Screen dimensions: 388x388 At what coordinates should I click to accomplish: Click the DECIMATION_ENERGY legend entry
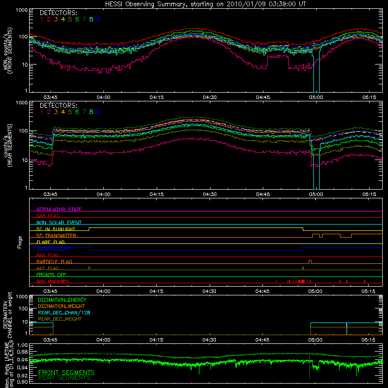tap(62, 300)
